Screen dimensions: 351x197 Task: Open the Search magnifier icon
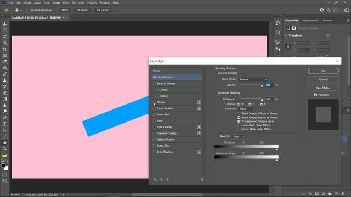point(329,10)
